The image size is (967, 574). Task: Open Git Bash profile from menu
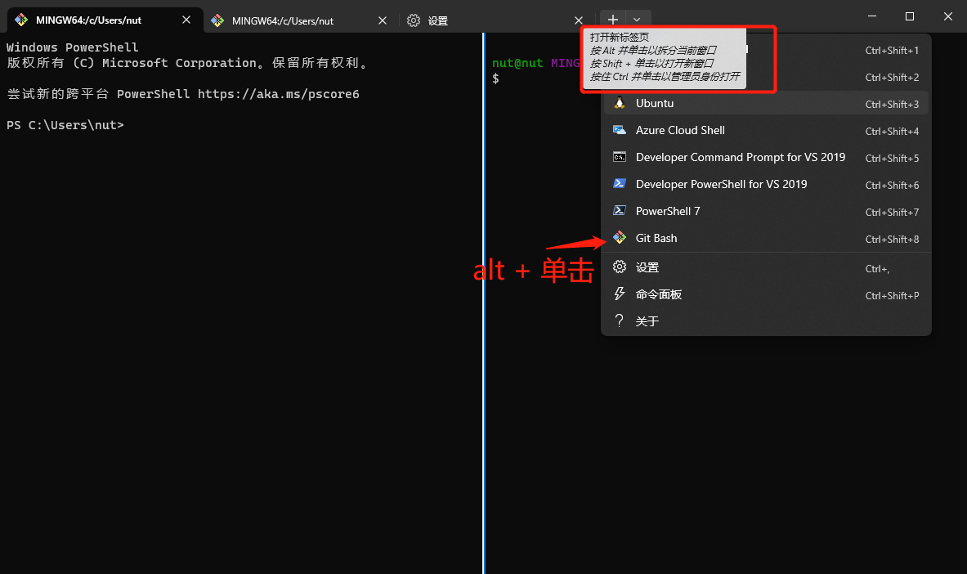tap(766, 238)
